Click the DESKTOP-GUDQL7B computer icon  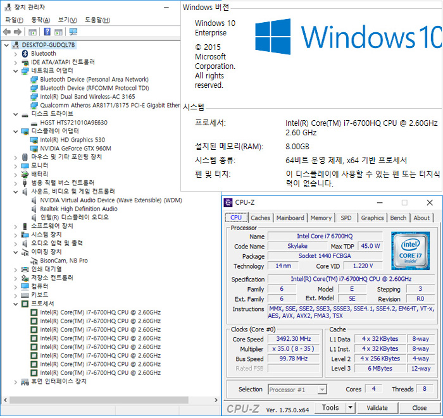coord(16,45)
